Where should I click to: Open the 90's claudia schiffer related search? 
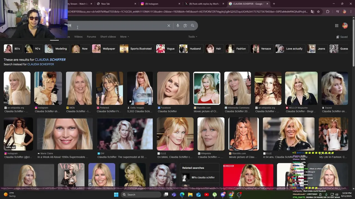200,177
